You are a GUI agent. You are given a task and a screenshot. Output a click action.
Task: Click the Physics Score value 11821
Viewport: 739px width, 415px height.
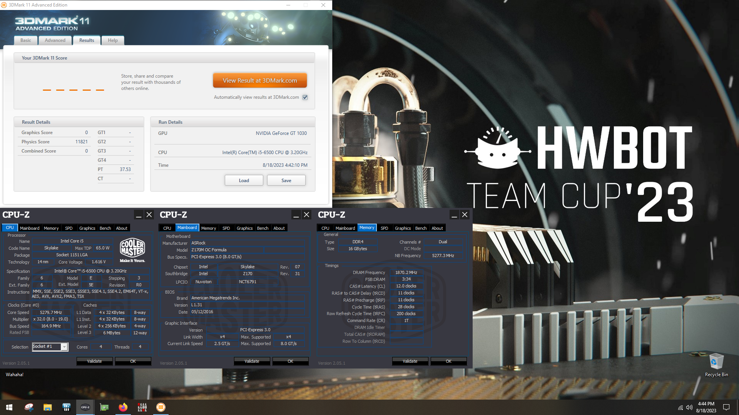coord(82,142)
